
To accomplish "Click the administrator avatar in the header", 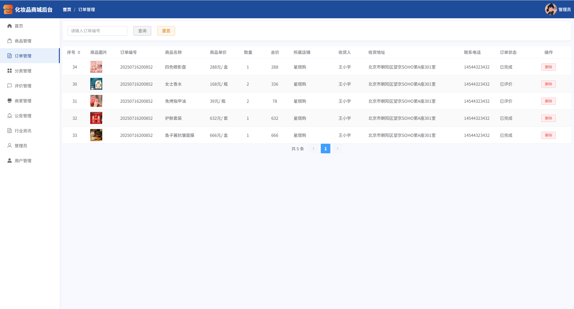I will 551,9.
